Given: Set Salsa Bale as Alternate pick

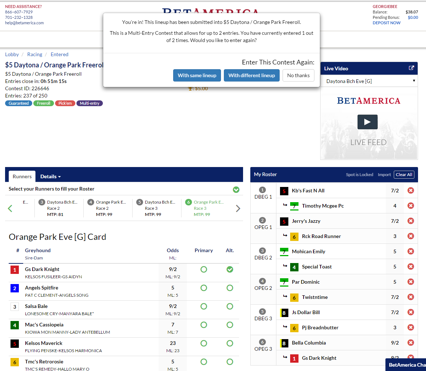Looking at the screenshot, I should pos(230,306).
